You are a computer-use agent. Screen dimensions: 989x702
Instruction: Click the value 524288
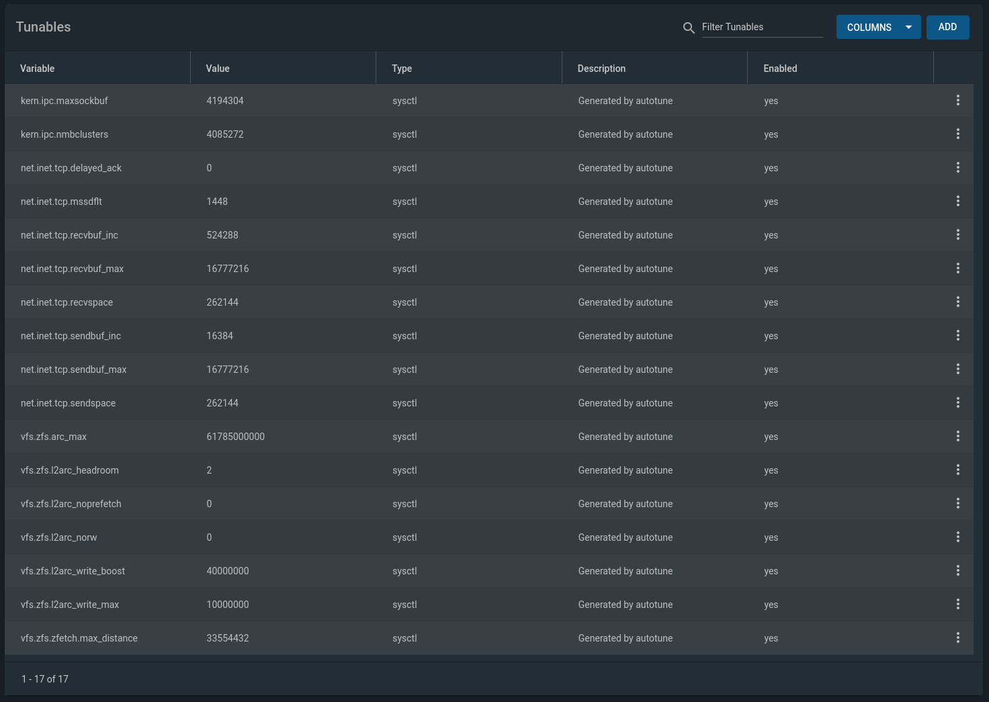pyautogui.click(x=222, y=235)
